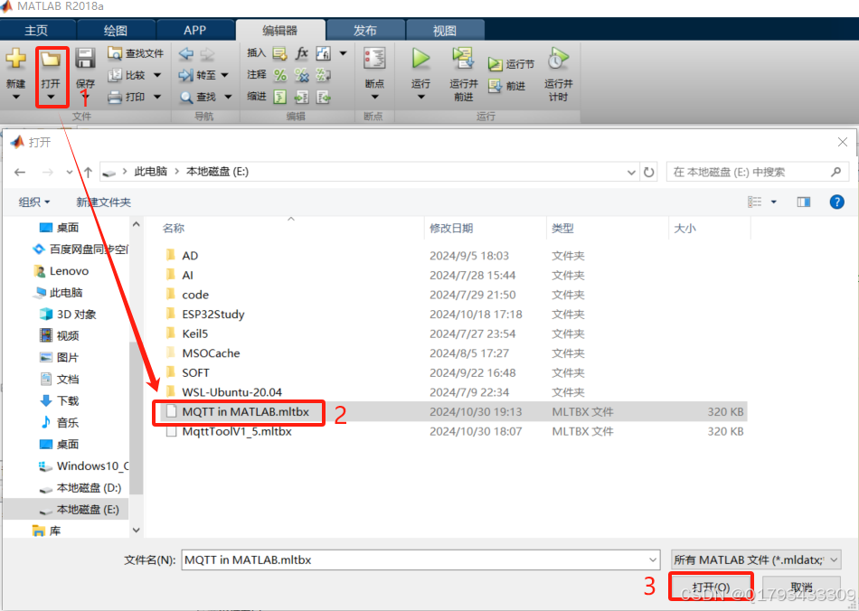The width and height of the screenshot is (859, 611).
Task: Click the 新建文件夹 new folder button
Action: (x=104, y=202)
